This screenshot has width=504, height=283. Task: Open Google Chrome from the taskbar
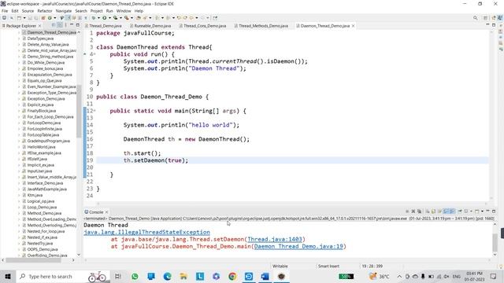[x=232, y=276]
